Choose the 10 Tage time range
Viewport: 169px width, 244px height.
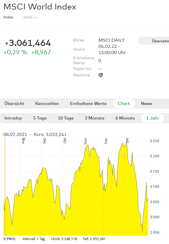(66, 118)
